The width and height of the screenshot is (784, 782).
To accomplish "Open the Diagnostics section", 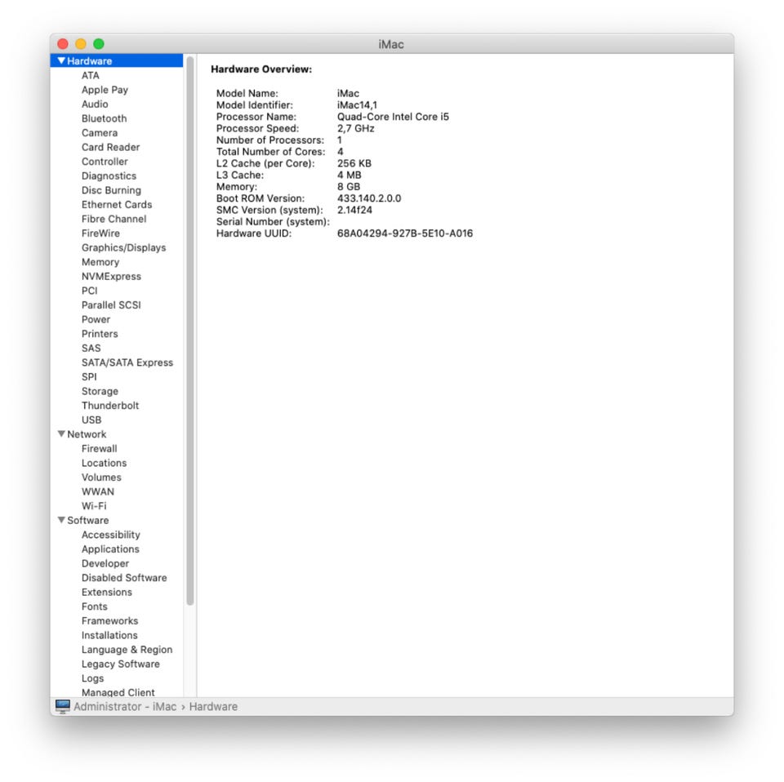I will pos(109,176).
